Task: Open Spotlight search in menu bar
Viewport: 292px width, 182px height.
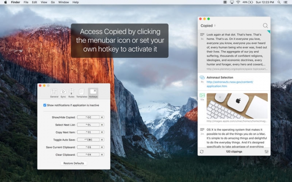Action: [279, 2]
